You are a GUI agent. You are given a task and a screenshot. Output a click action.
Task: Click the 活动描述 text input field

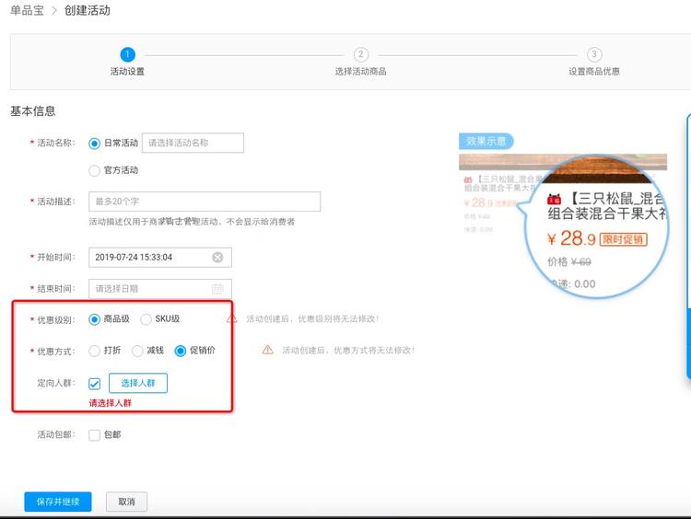coord(205,202)
